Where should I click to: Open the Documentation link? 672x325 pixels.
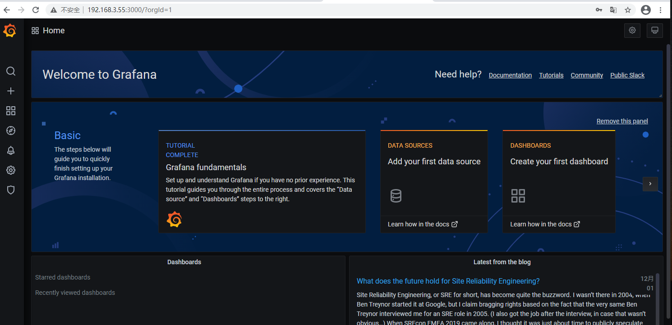point(510,75)
